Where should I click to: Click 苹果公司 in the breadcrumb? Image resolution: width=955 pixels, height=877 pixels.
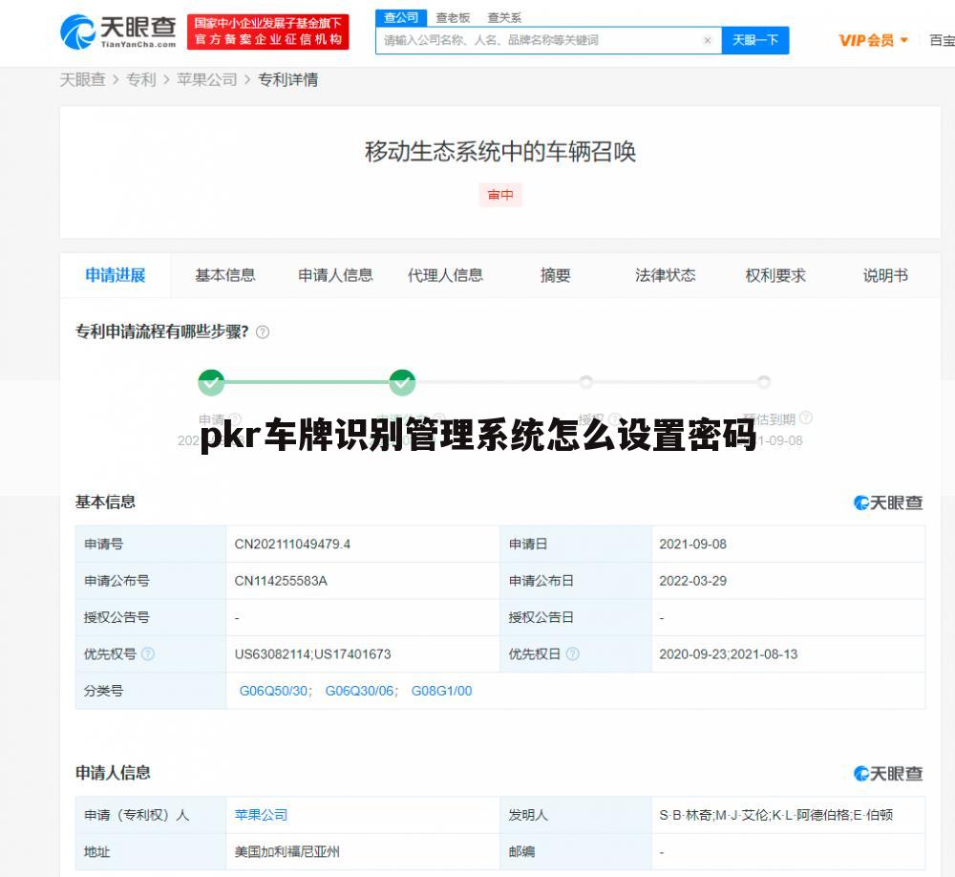(x=206, y=80)
